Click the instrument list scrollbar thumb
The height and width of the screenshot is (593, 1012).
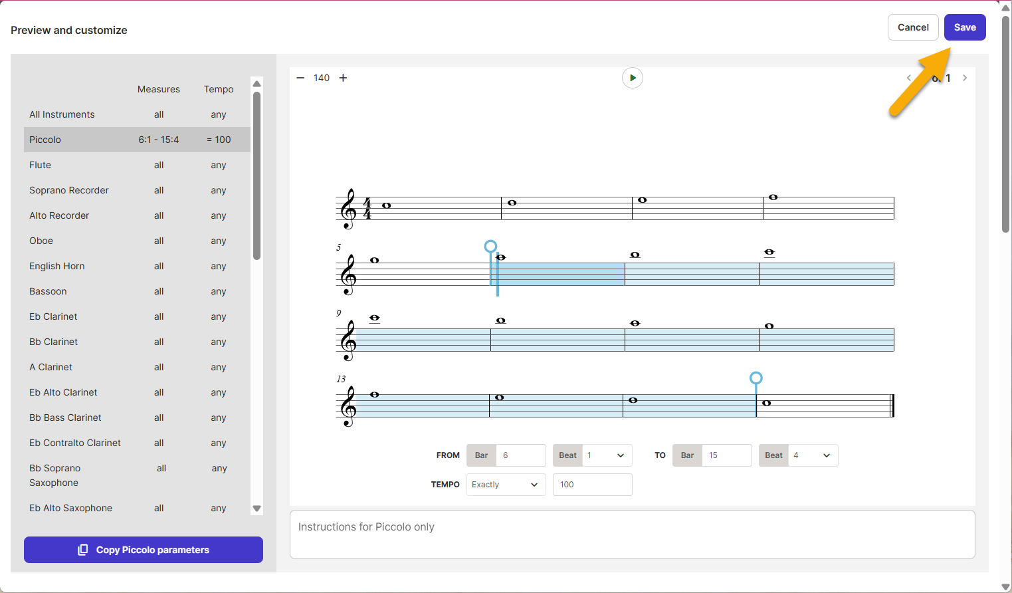256,176
